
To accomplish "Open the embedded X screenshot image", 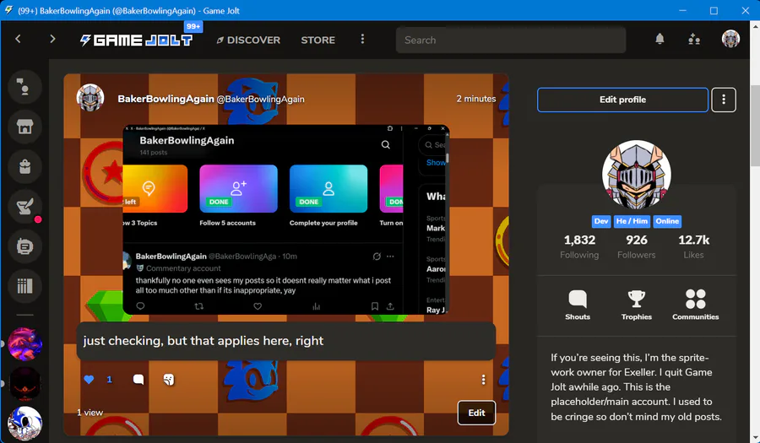I will tap(286, 219).
